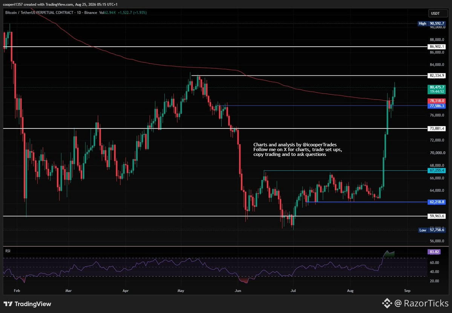452x313 pixels.
Task: Click the RSI 83.82 value label
Action: (x=434, y=252)
